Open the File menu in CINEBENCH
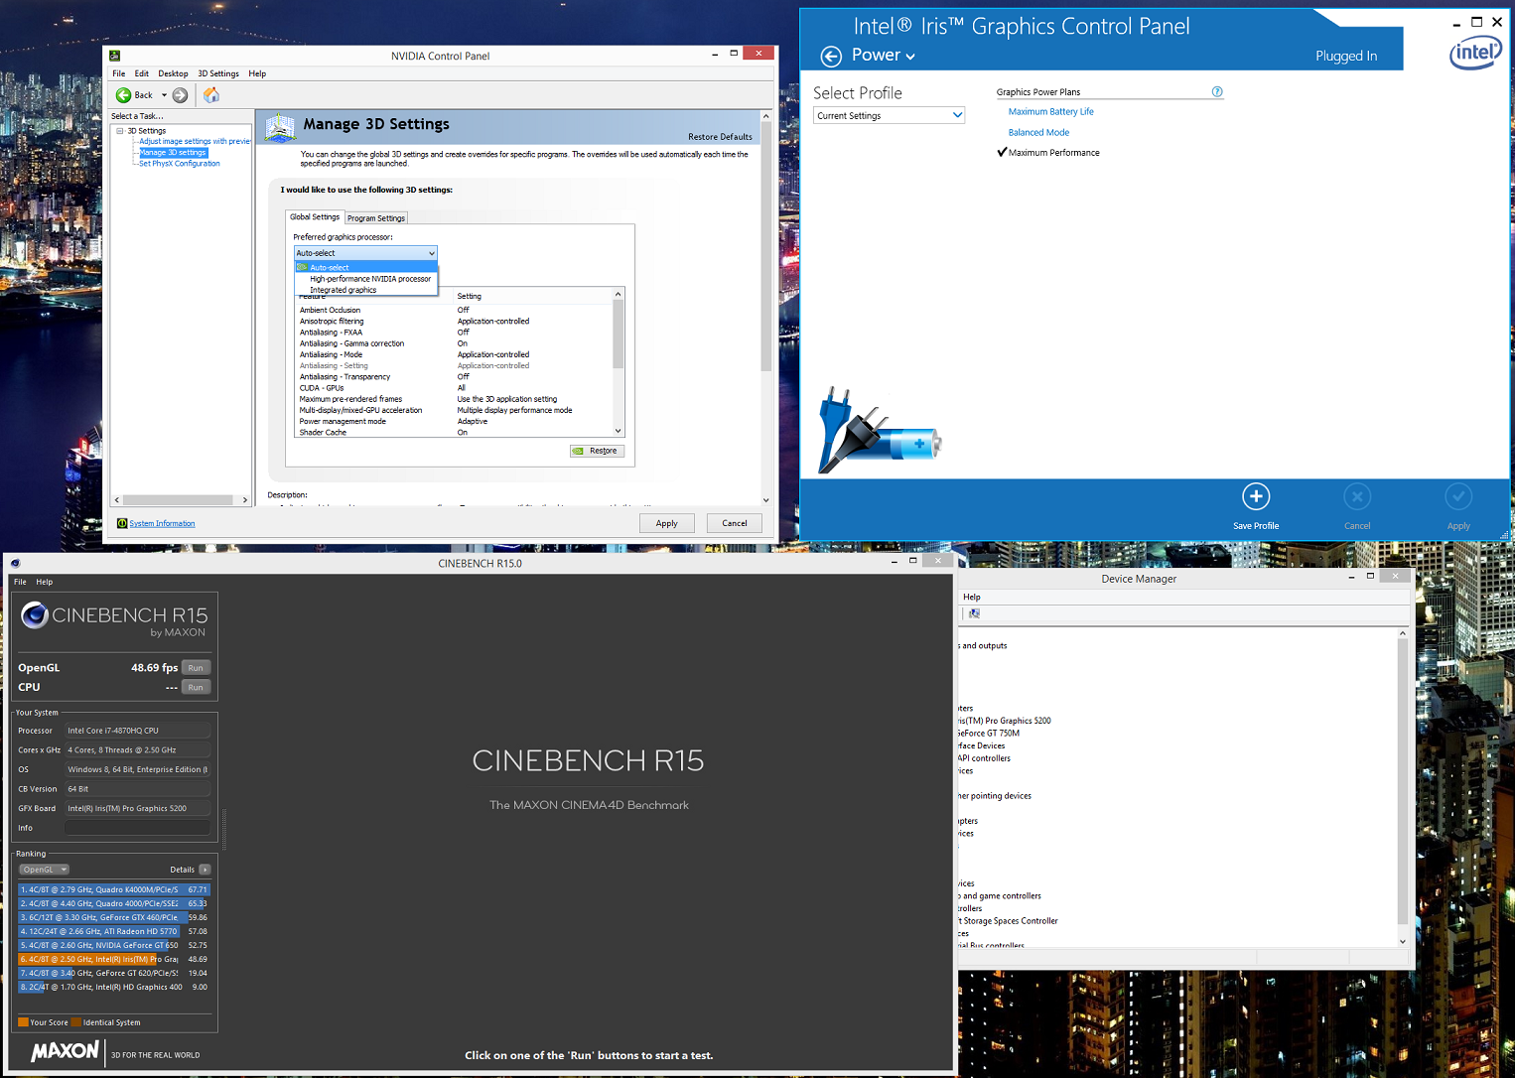The width and height of the screenshot is (1515, 1078). coord(20,582)
